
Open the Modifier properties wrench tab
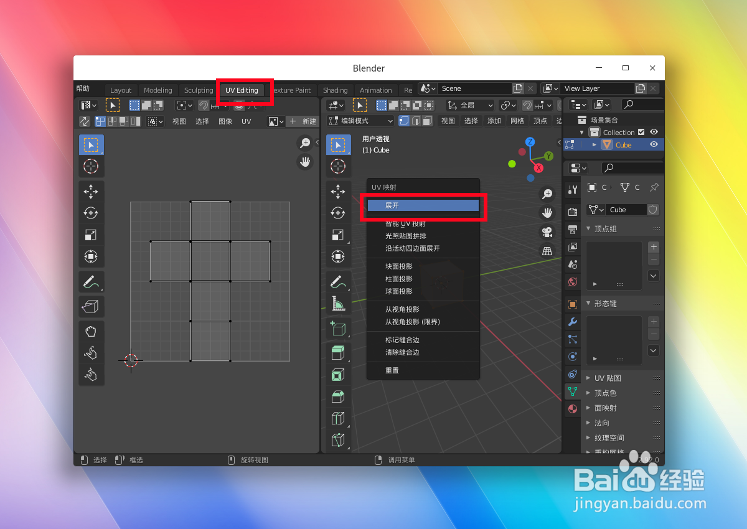573,322
